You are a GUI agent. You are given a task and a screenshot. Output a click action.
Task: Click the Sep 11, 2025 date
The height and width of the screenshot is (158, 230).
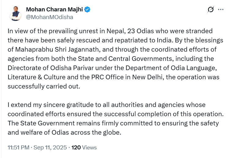click(50, 148)
